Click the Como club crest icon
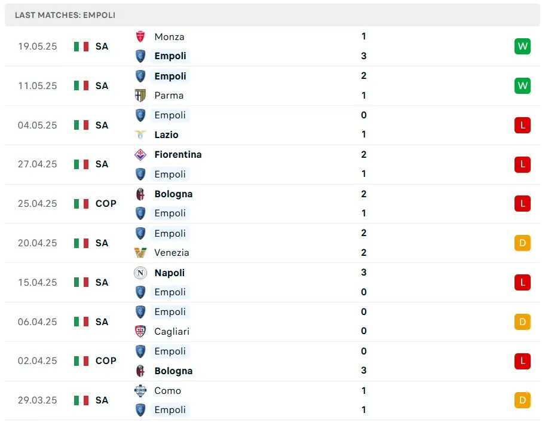542x422 pixels. click(x=140, y=390)
